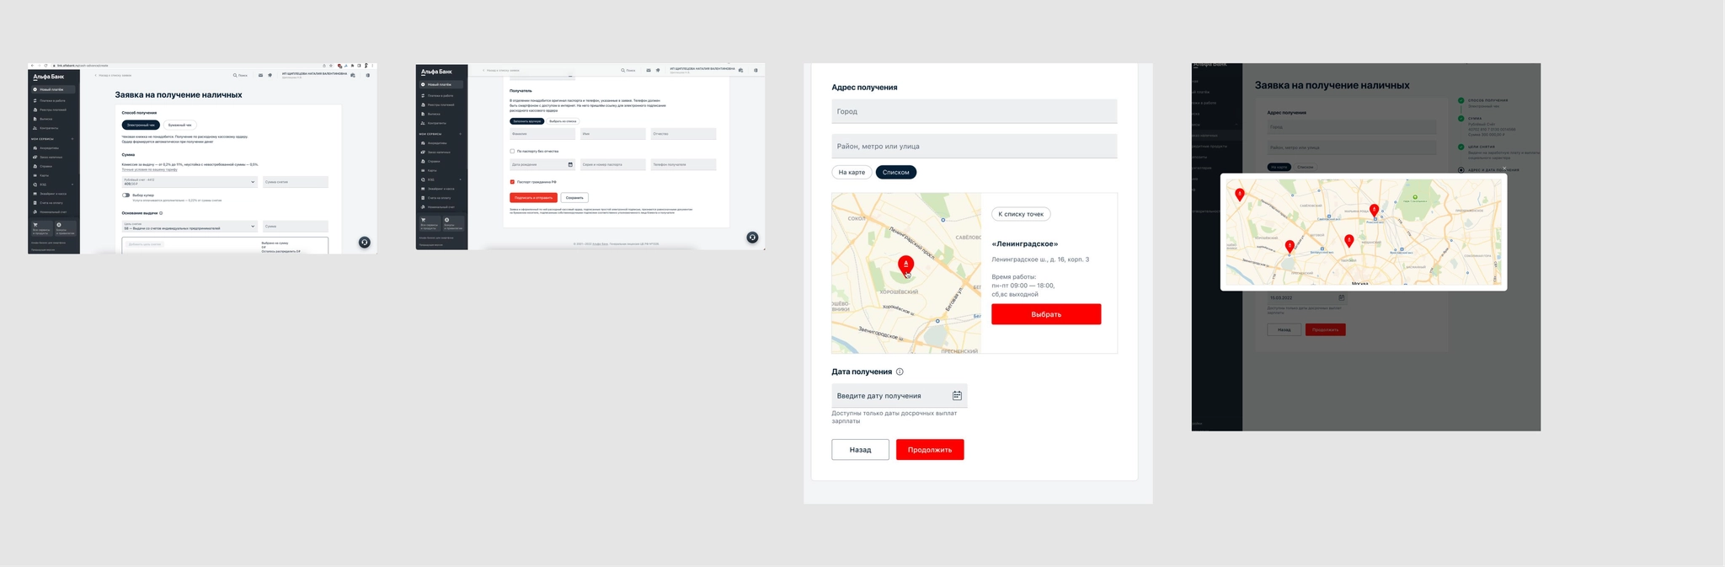Select the Выбрать из списка option
Image resolution: width=1725 pixels, height=567 pixels.
pyautogui.click(x=563, y=121)
